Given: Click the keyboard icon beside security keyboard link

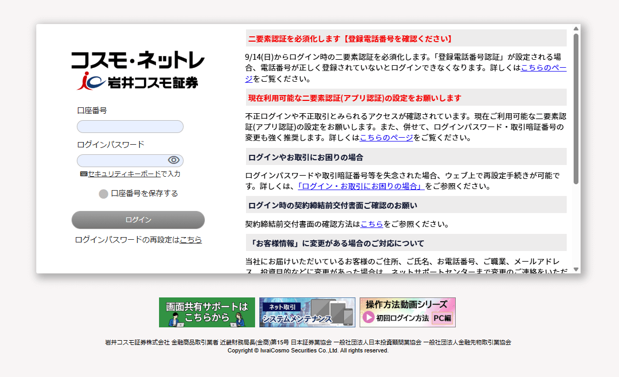Looking at the screenshot, I should [x=83, y=174].
